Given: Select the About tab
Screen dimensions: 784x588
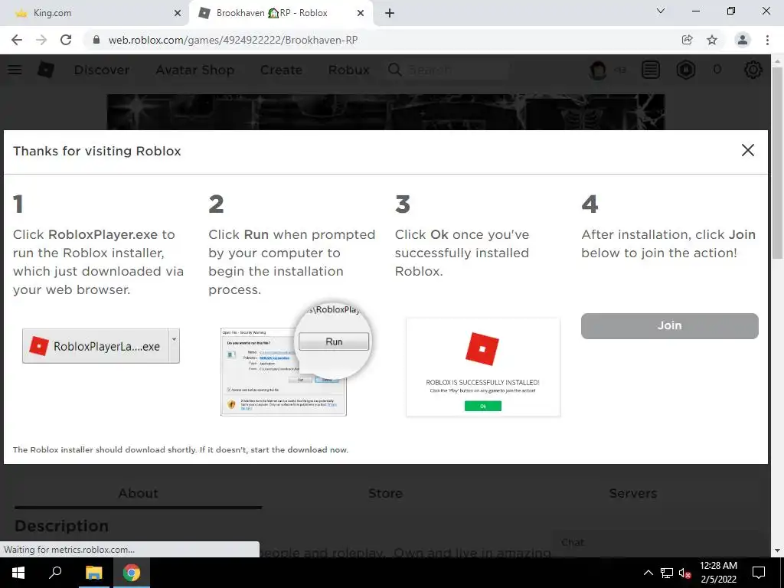Looking at the screenshot, I should click(x=138, y=494).
